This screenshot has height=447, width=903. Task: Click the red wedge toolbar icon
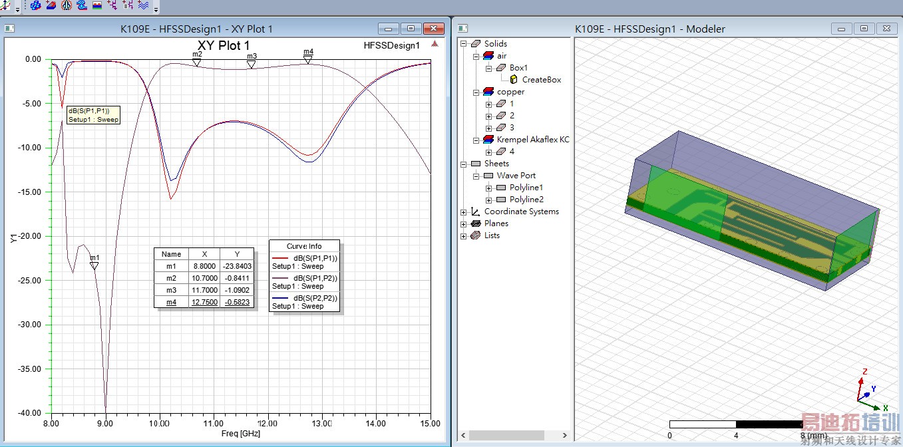pos(51,5)
